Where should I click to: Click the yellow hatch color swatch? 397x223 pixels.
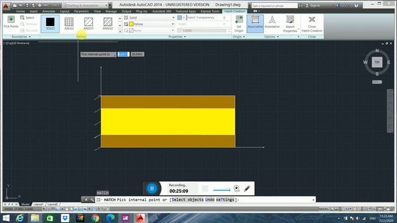[131, 24]
